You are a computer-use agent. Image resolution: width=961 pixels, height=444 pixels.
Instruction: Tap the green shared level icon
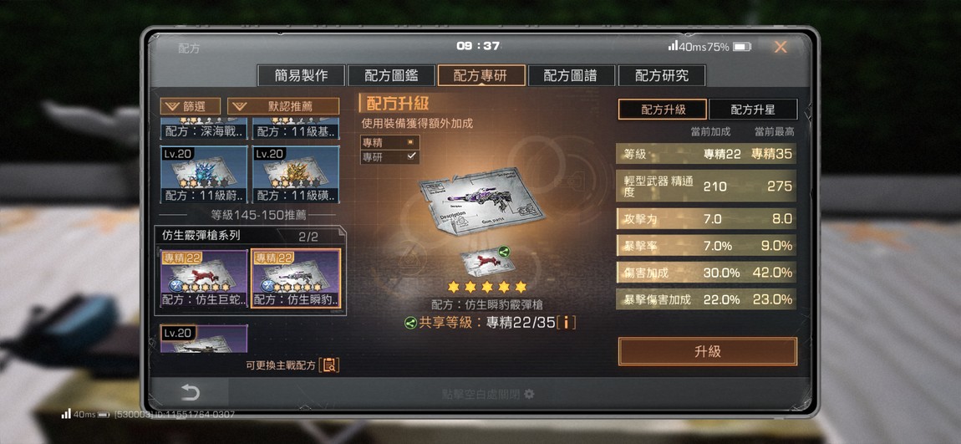click(x=411, y=323)
